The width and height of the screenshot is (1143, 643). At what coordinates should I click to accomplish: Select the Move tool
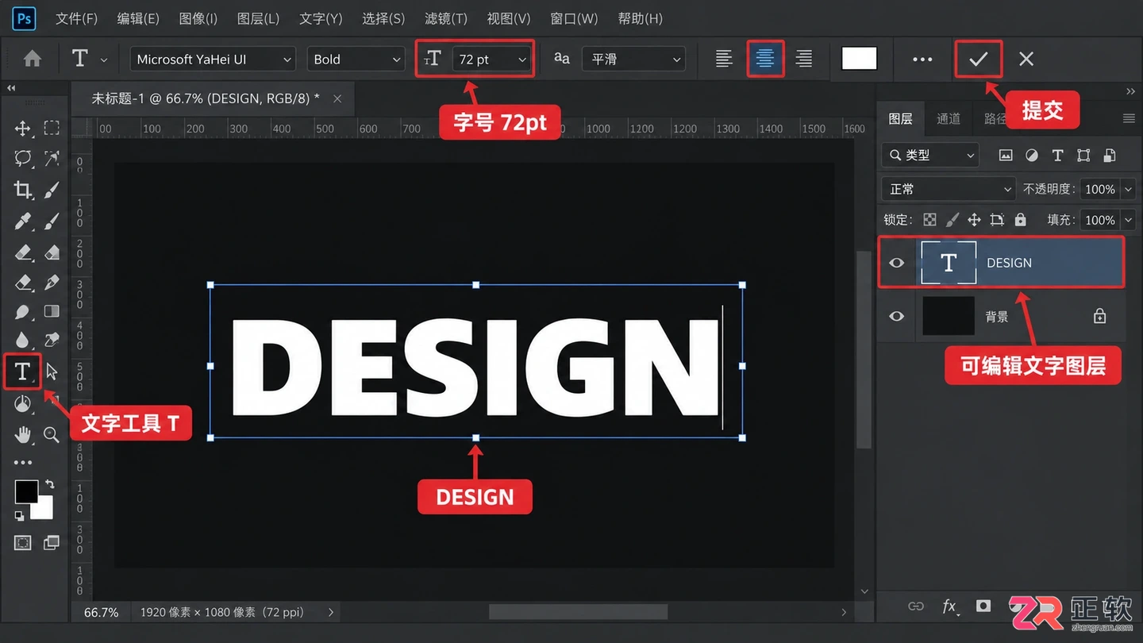coord(22,129)
